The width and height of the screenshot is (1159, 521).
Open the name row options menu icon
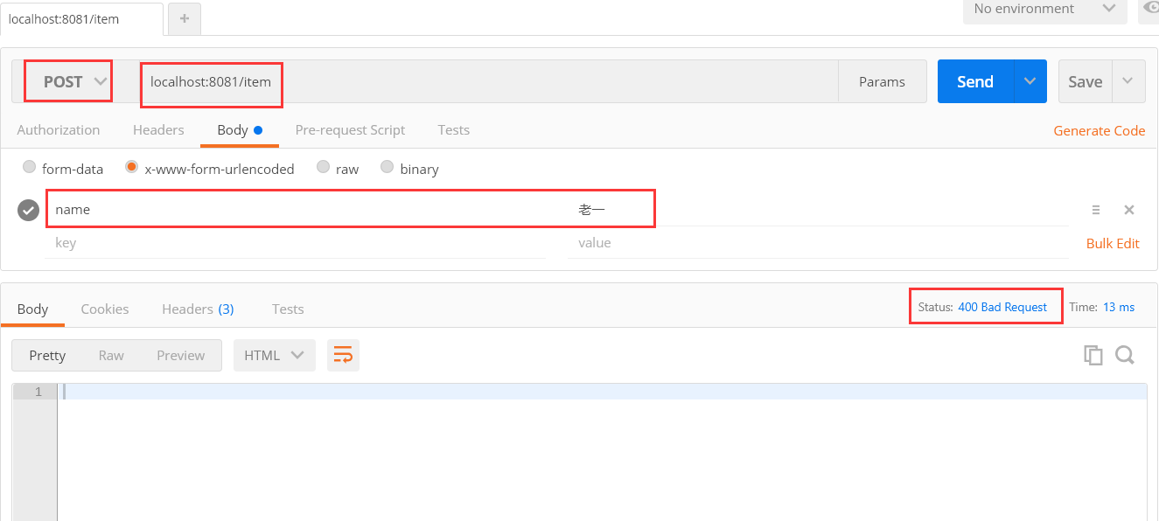coord(1095,210)
